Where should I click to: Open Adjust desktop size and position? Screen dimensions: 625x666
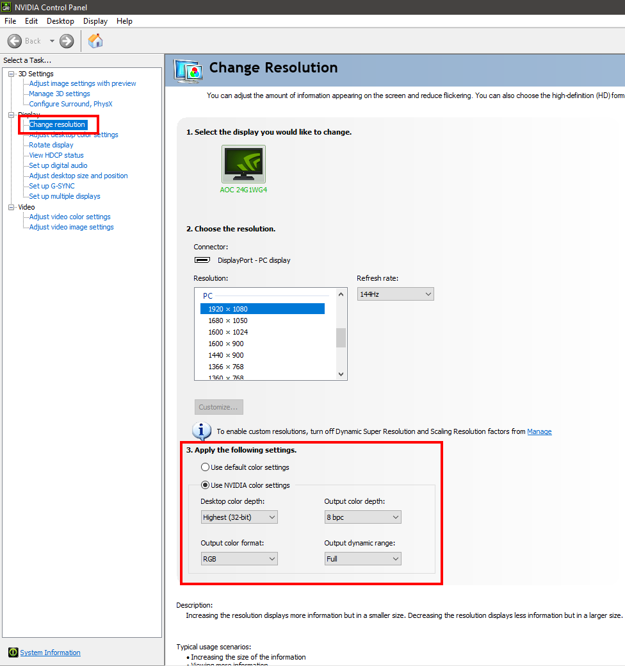[79, 176]
